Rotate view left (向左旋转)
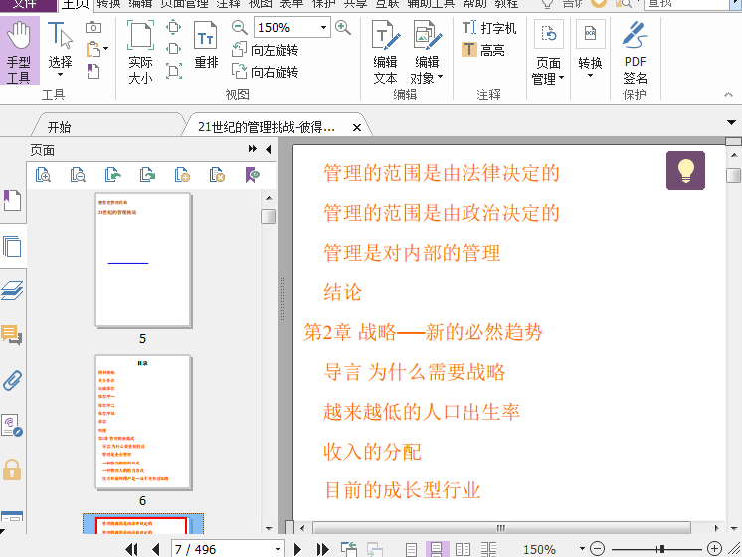 pyautogui.click(x=265, y=50)
